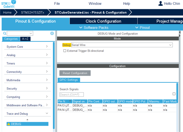
Task: Select the Pinout & Configuration tab
Action: [x=35, y=21]
